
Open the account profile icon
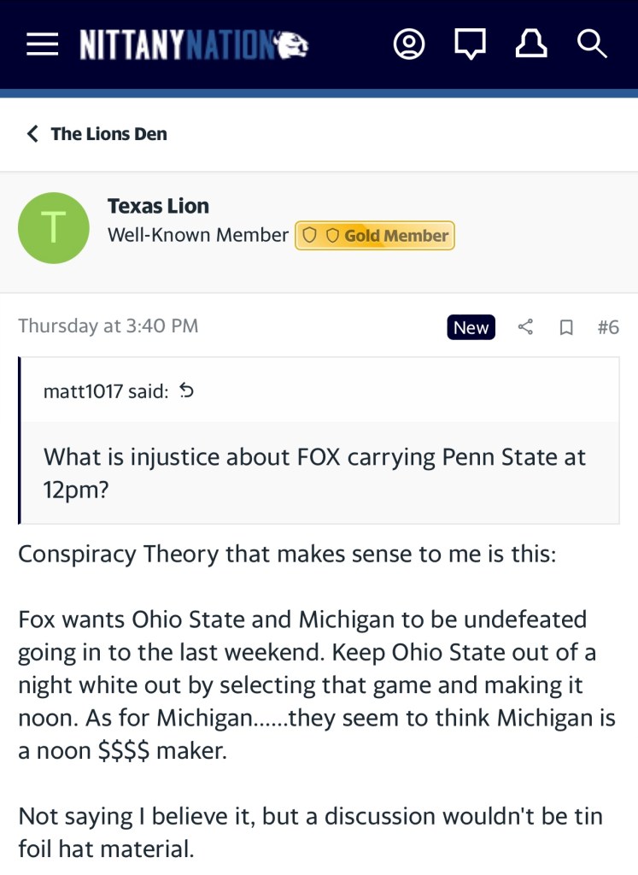click(x=409, y=44)
